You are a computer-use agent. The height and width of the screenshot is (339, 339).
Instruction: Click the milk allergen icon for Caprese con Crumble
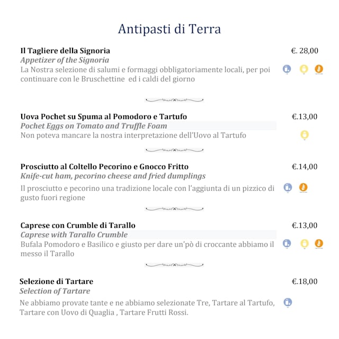click(x=287, y=243)
